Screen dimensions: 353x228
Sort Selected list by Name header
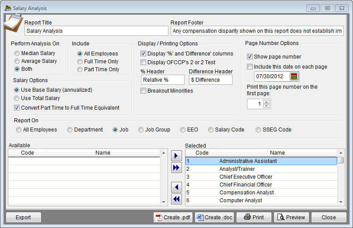point(278,153)
